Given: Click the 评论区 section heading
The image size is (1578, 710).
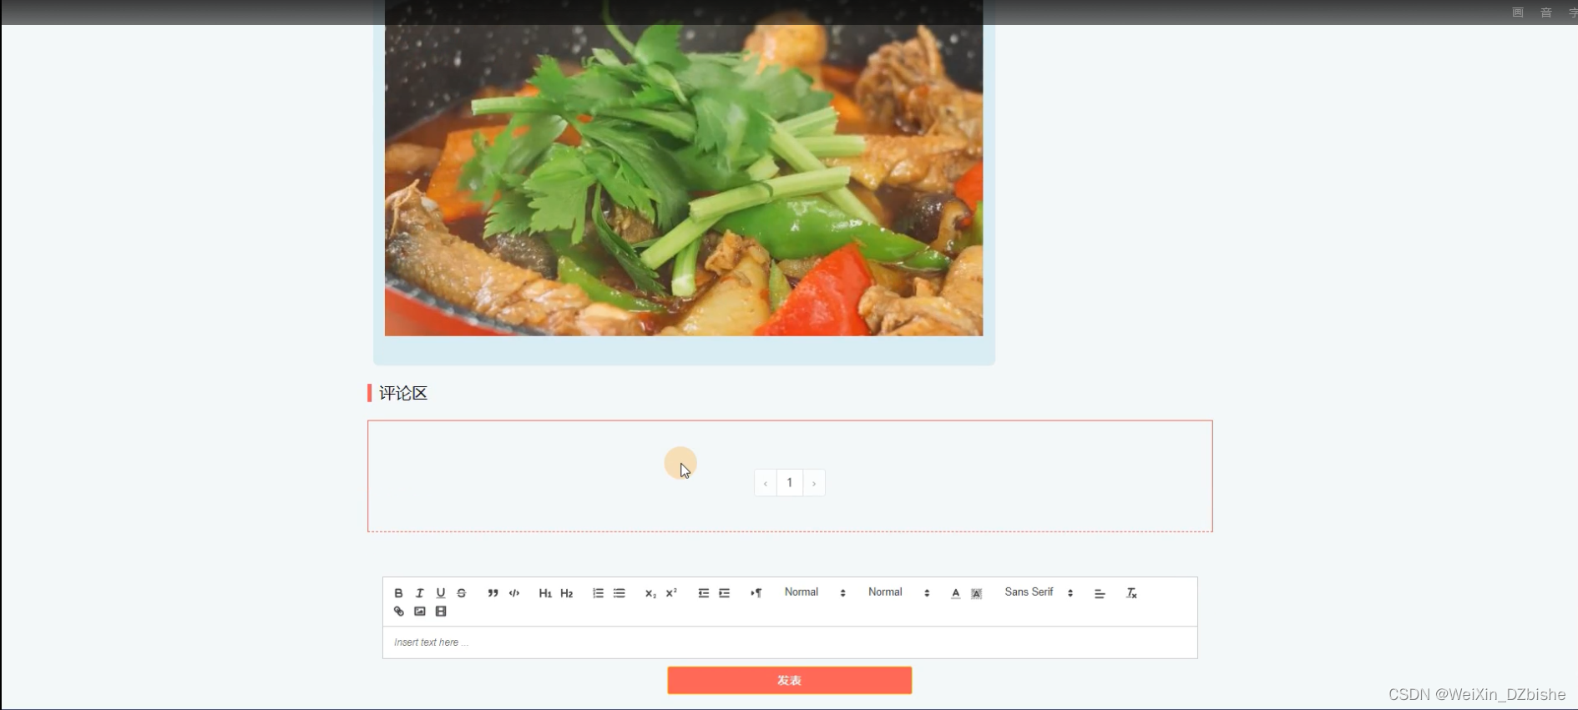Looking at the screenshot, I should tap(403, 393).
